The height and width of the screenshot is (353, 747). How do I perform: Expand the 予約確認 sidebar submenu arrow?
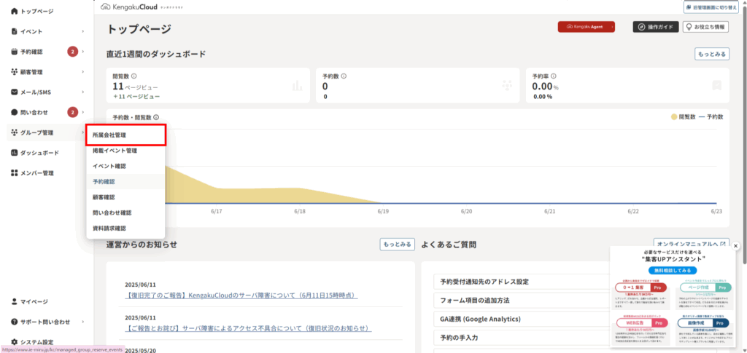pyautogui.click(x=83, y=52)
